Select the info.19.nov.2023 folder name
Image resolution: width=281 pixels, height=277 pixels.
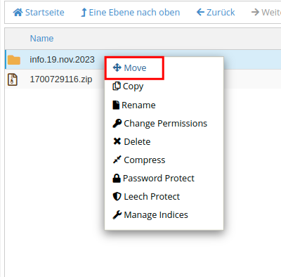click(62, 60)
